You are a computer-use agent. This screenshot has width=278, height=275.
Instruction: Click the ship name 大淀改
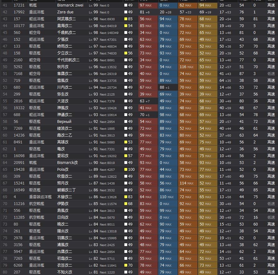tap(63, 101)
